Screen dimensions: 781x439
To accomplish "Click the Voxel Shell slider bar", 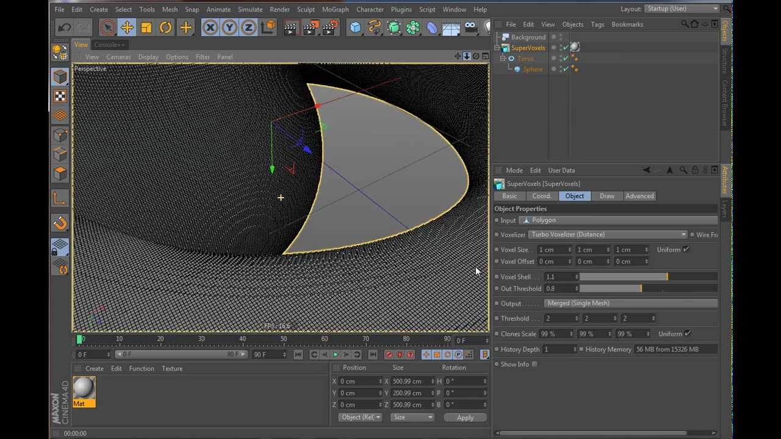I will coord(648,277).
